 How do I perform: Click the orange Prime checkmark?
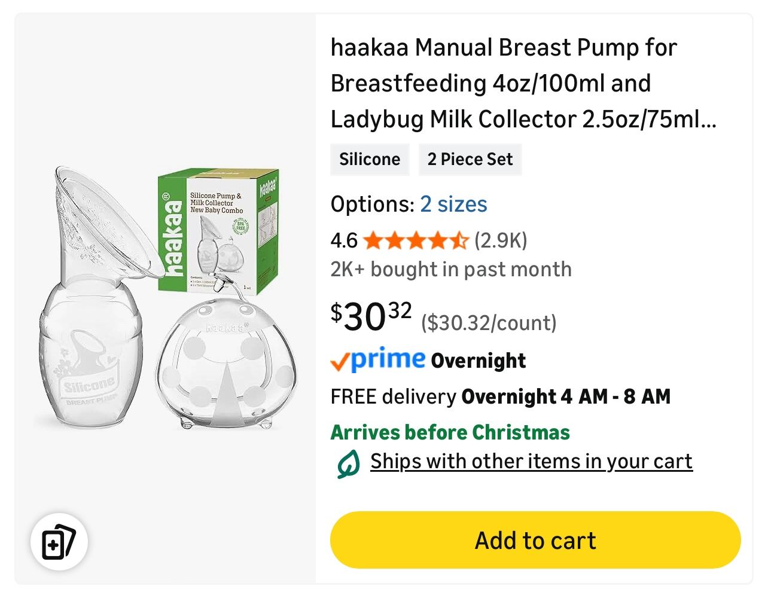[x=339, y=361]
